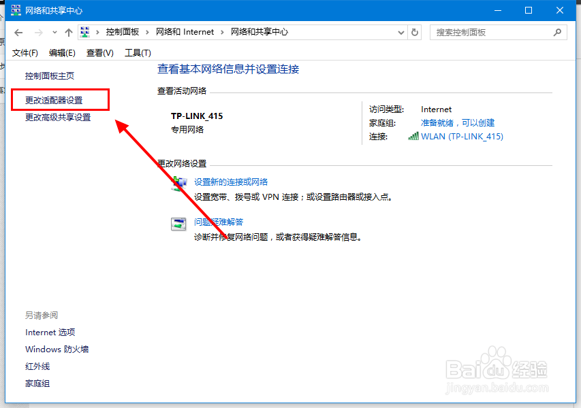Open 红外线 link
The height and width of the screenshot is (408, 581).
point(37,367)
